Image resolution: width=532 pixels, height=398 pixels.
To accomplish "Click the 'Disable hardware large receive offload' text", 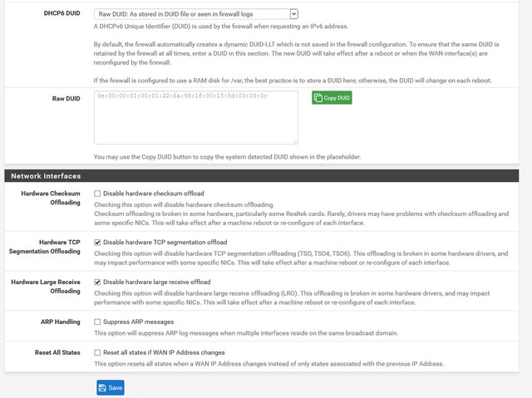I will pos(157,282).
